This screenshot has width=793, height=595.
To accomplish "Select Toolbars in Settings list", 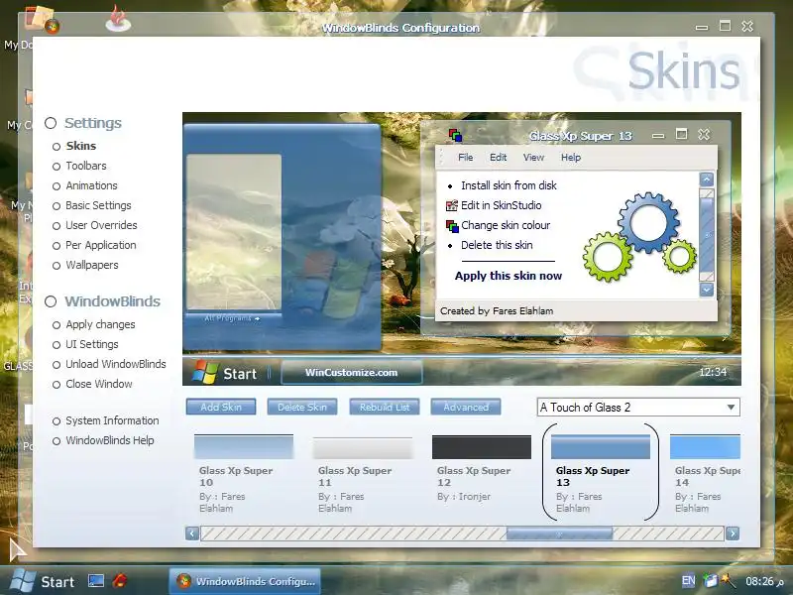I will pyautogui.click(x=86, y=166).
